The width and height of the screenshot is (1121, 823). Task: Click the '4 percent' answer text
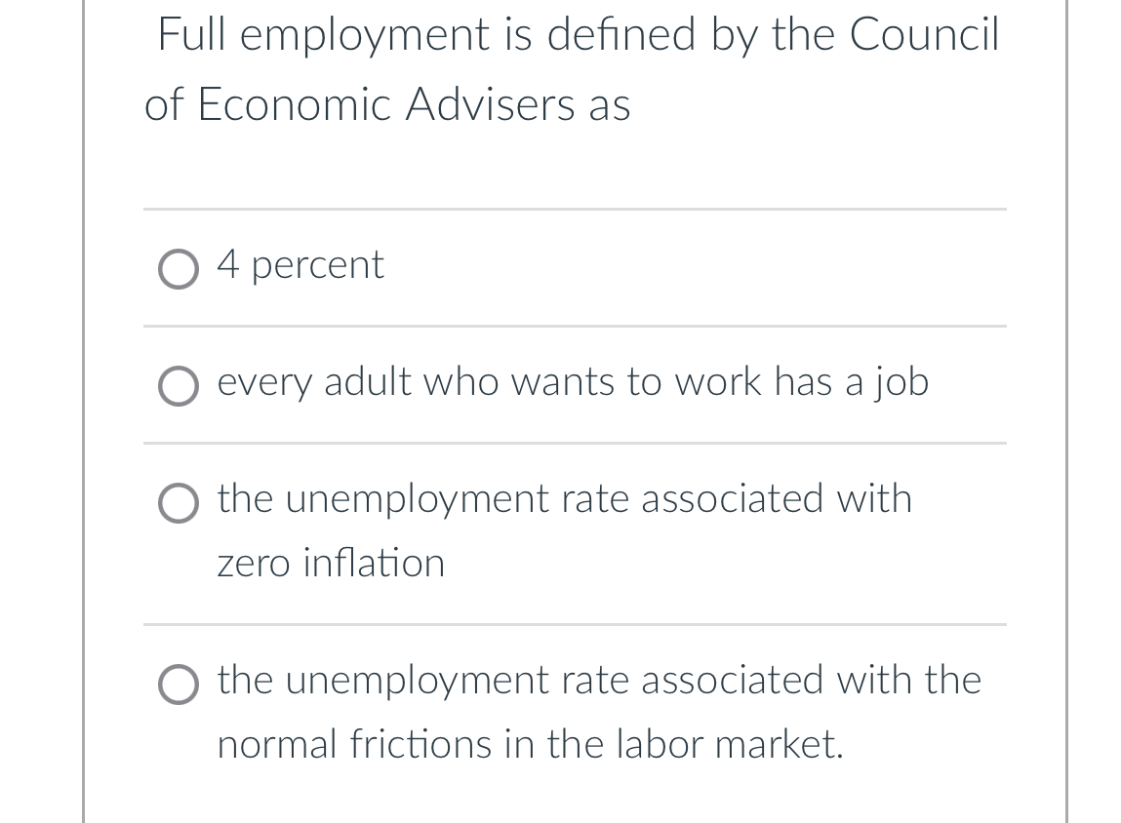300,264
